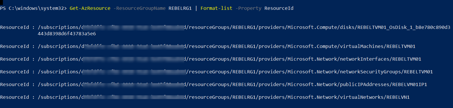Click the -ResourceGroupName parameter
Image resolution: width=453 pixels, height=108 pixels.
click(x=139, y=8)
